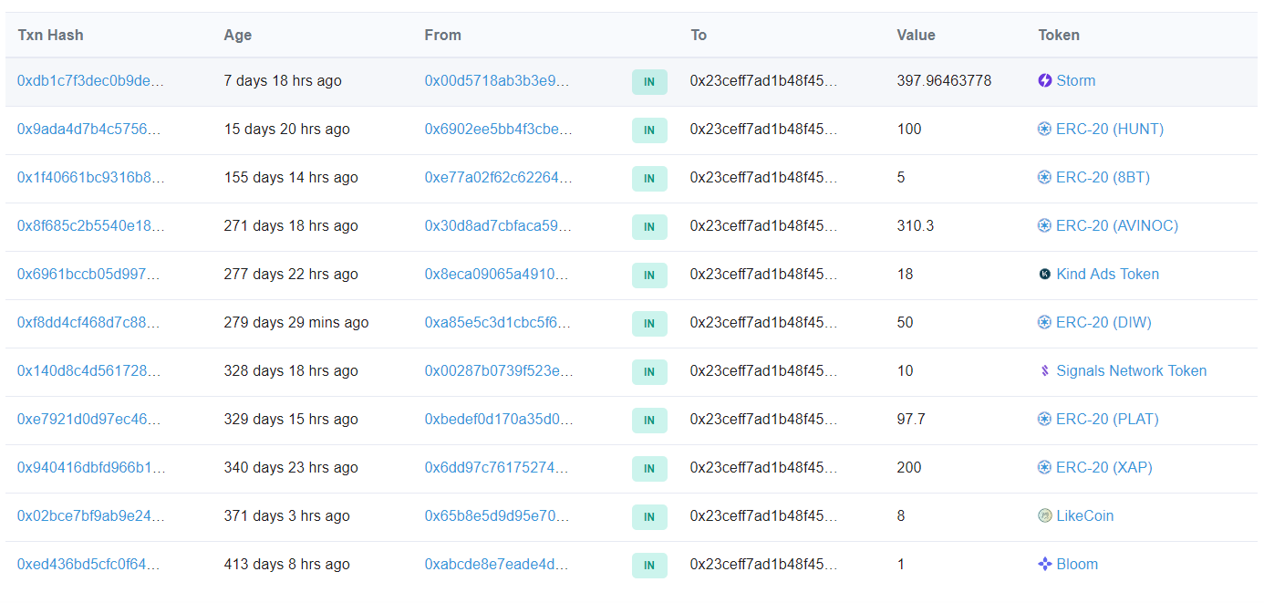1264x603 pixels.
Task: Click the To address in the Bloom row
Action: [x=763, y=564]
